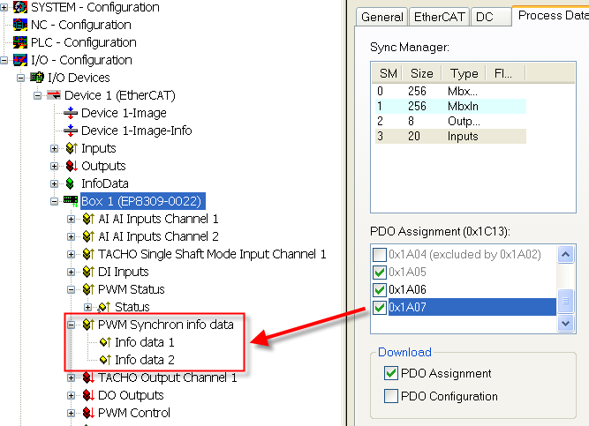Expand the Outputs node under Device 1

pos(54,166)
